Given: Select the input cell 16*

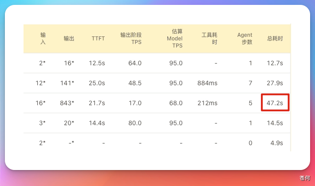Looking at the screenshot, I should (40, 103).
